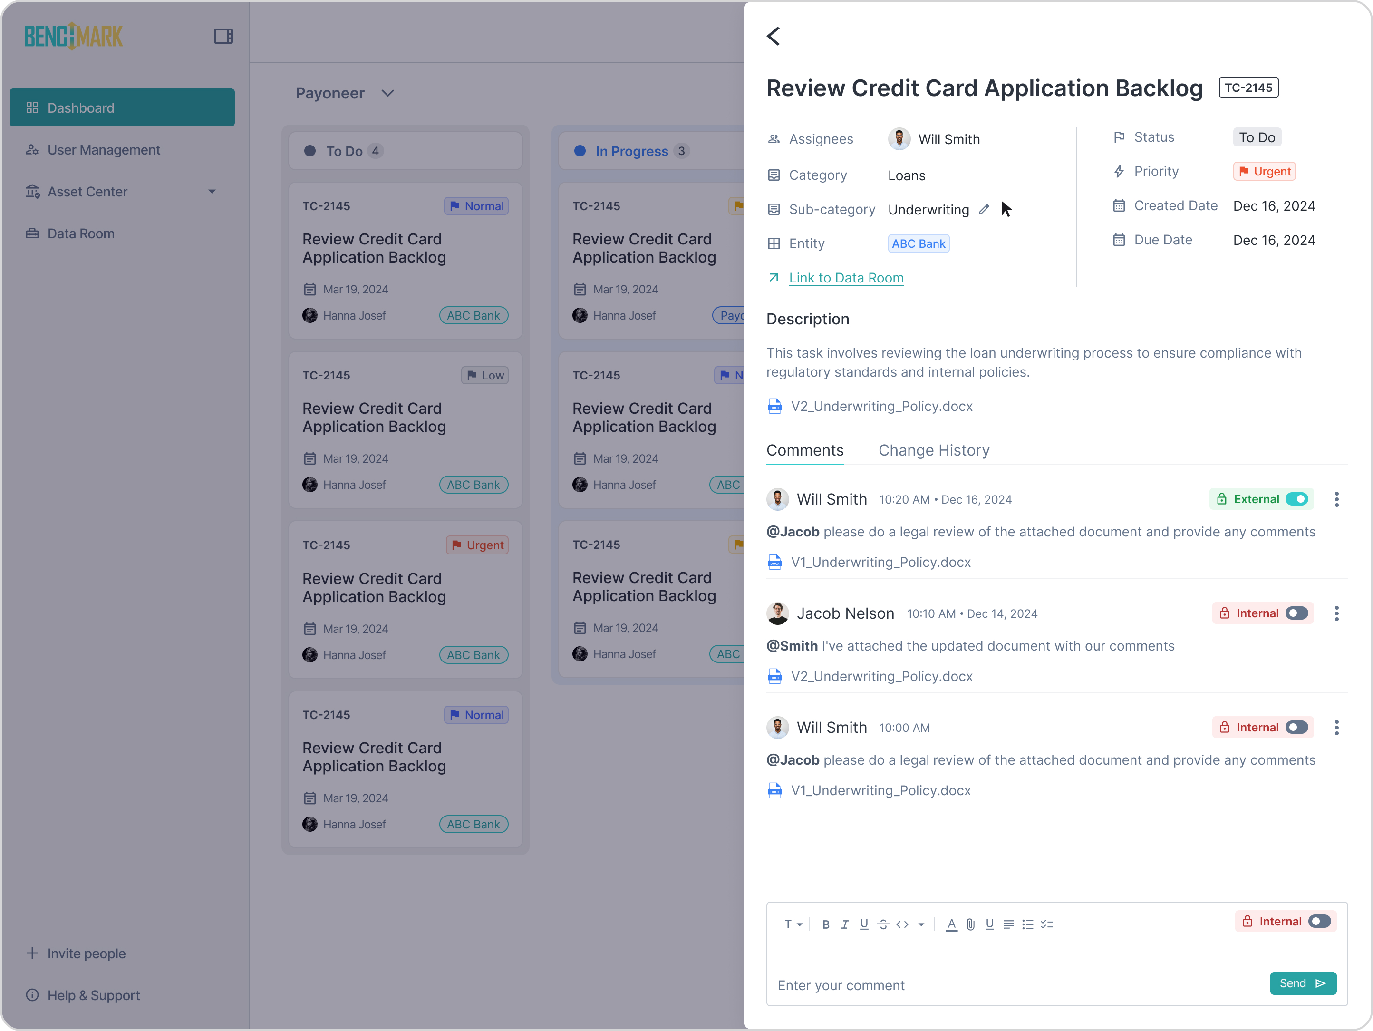The height and width of the screenshot is (1031, 1373).
Task: Toggle italic formatting in comment editor
Action: pos(845,924)
